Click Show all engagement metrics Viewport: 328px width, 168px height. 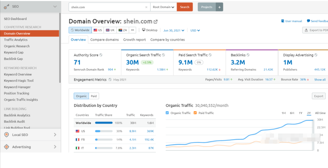[320, 80]
